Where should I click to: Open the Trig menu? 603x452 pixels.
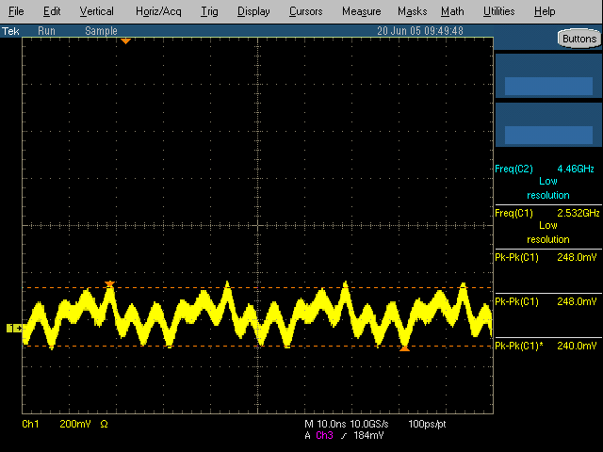click(209, 11)
